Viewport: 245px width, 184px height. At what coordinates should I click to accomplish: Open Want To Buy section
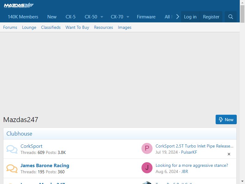tap(77, 27)
